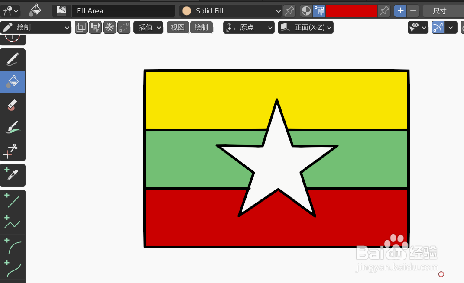This screenshot has height=283, width=464.
Task: Open the 原点 stroke placement dropdown
Action: [x=249, y=28]
